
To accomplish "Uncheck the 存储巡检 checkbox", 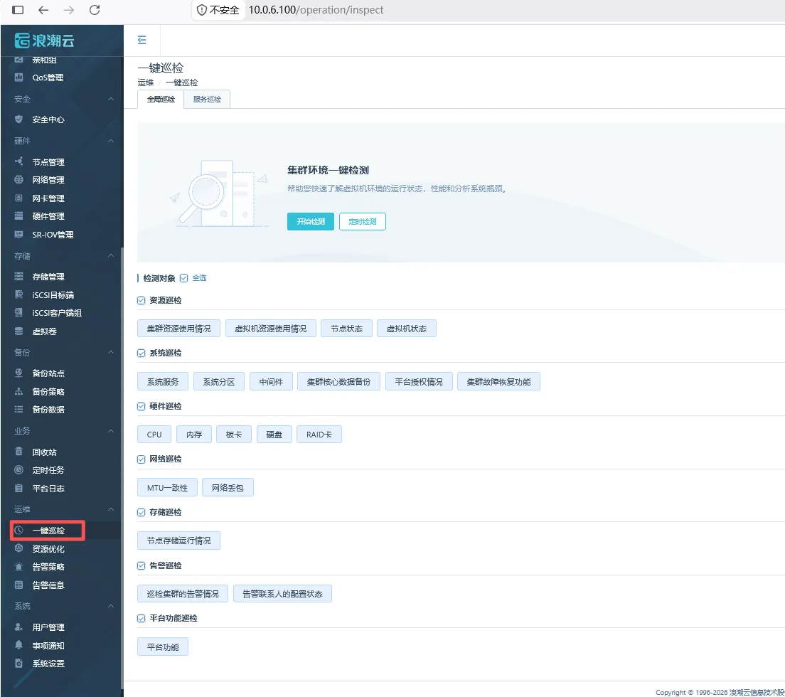I will point(141,512).
